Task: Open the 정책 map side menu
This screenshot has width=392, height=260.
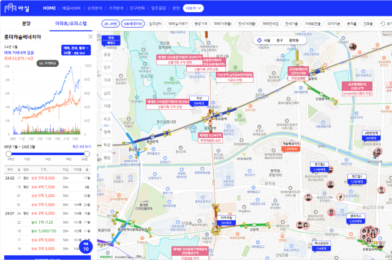Action: tap(107, 132)
